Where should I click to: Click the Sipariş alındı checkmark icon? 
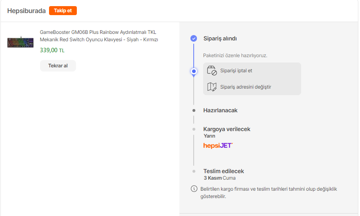coord(194,38)
